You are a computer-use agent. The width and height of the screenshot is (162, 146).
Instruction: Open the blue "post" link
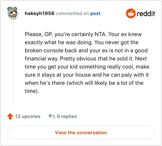(x=95, y=13)
